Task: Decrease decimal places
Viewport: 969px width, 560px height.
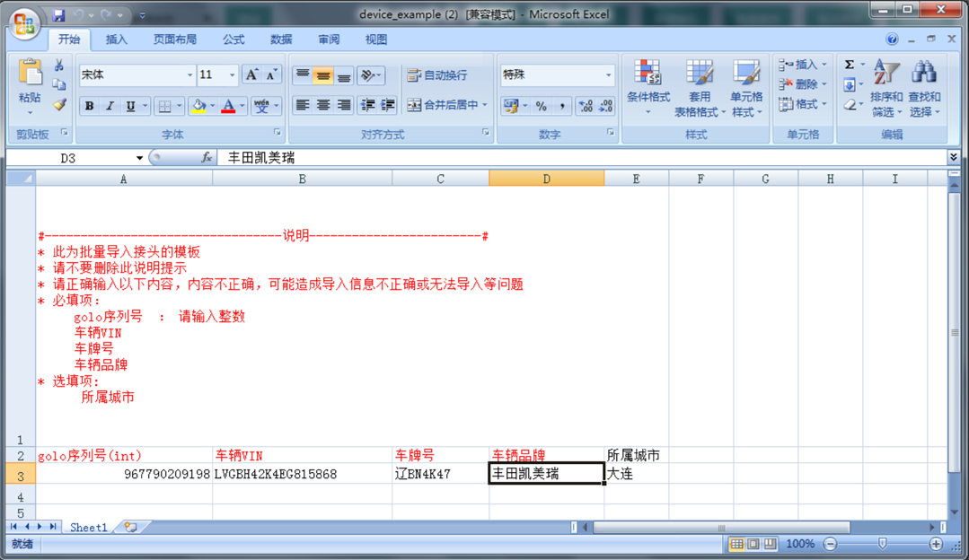Action: 605,106
